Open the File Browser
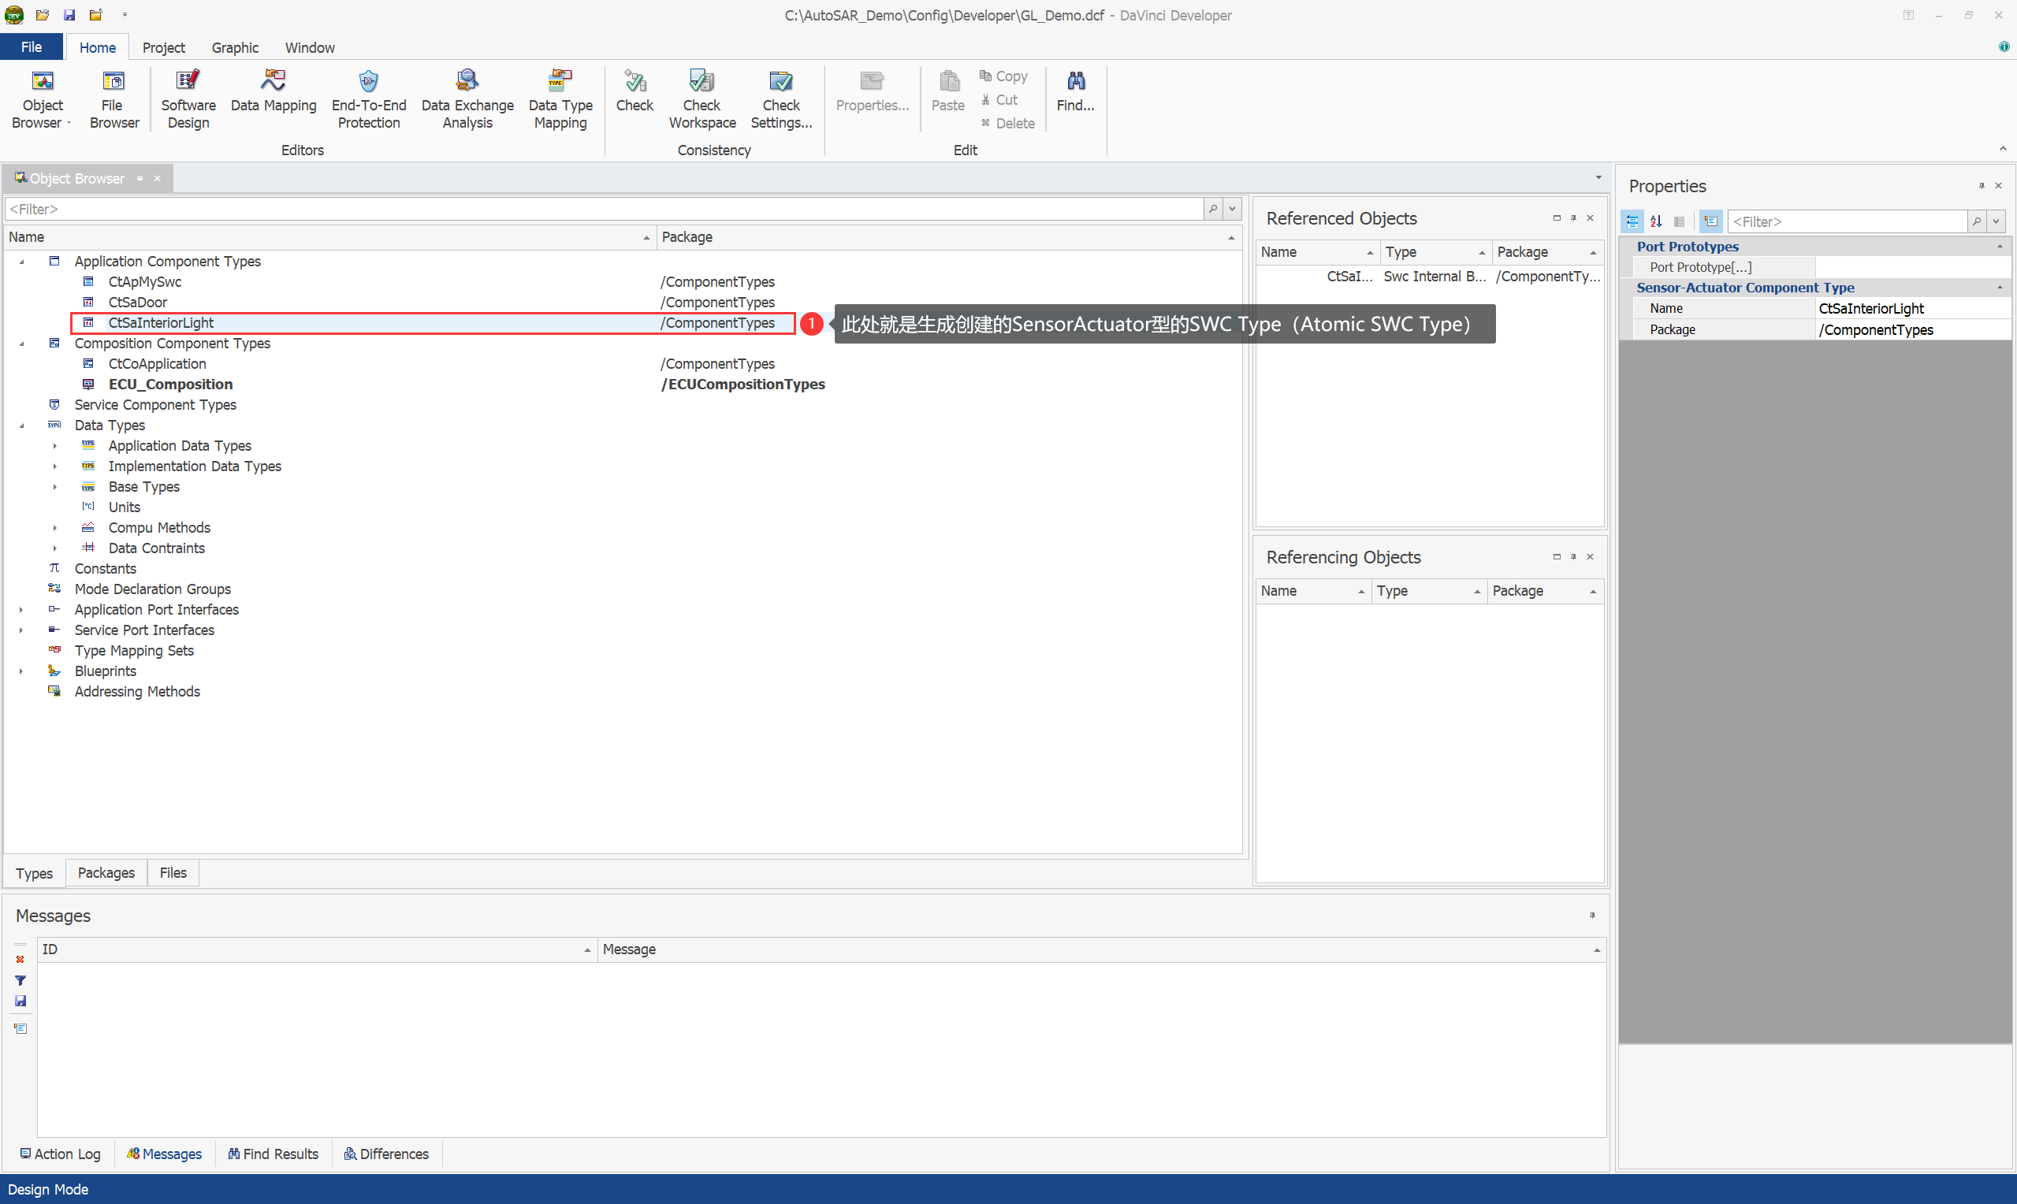This screenshot has width=2017, height=1204. click(114, 100)
